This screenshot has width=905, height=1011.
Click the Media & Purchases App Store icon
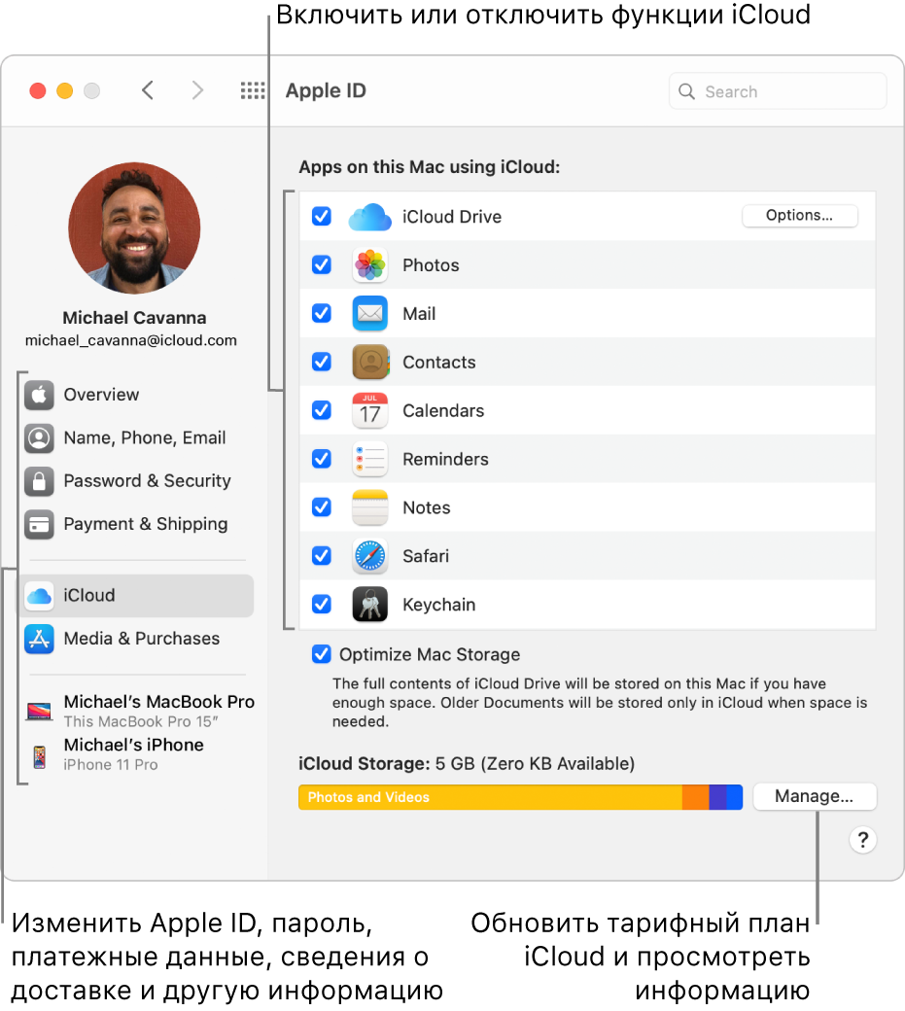[x=39, y=639]
